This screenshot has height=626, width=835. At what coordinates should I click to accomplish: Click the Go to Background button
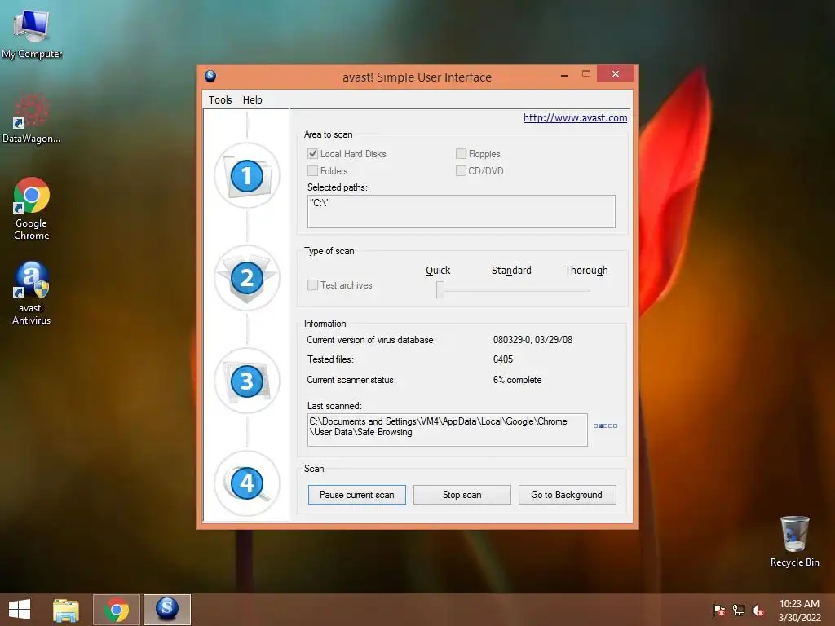[x=567, y=495]
